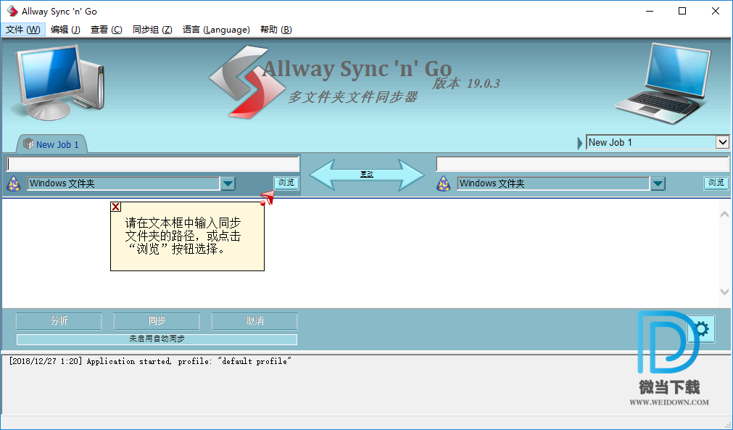Open the 文件 (W) menu
The image size is (733, 430).
(23, 30)
